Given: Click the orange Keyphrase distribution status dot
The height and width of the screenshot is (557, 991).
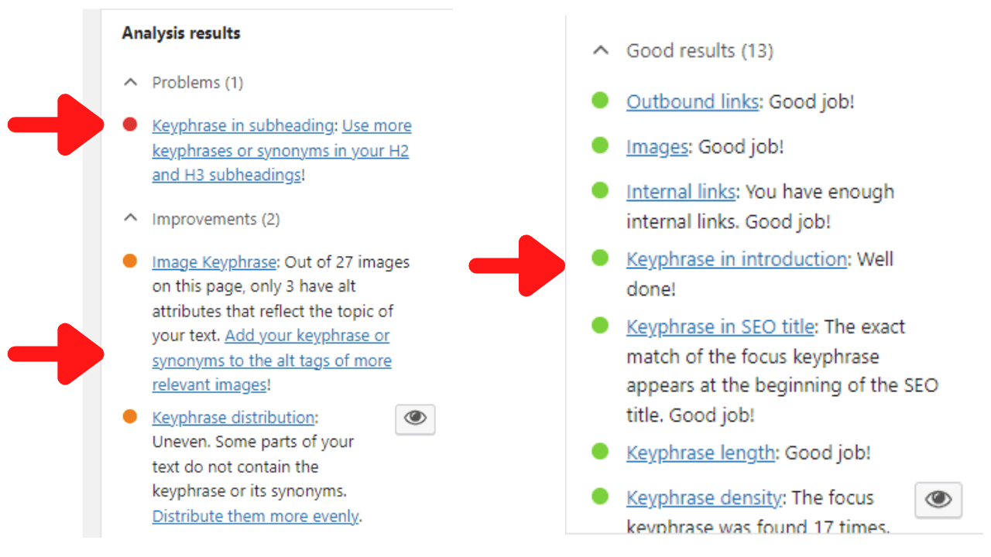Looking at the screenshot, I should click(130, 416).
